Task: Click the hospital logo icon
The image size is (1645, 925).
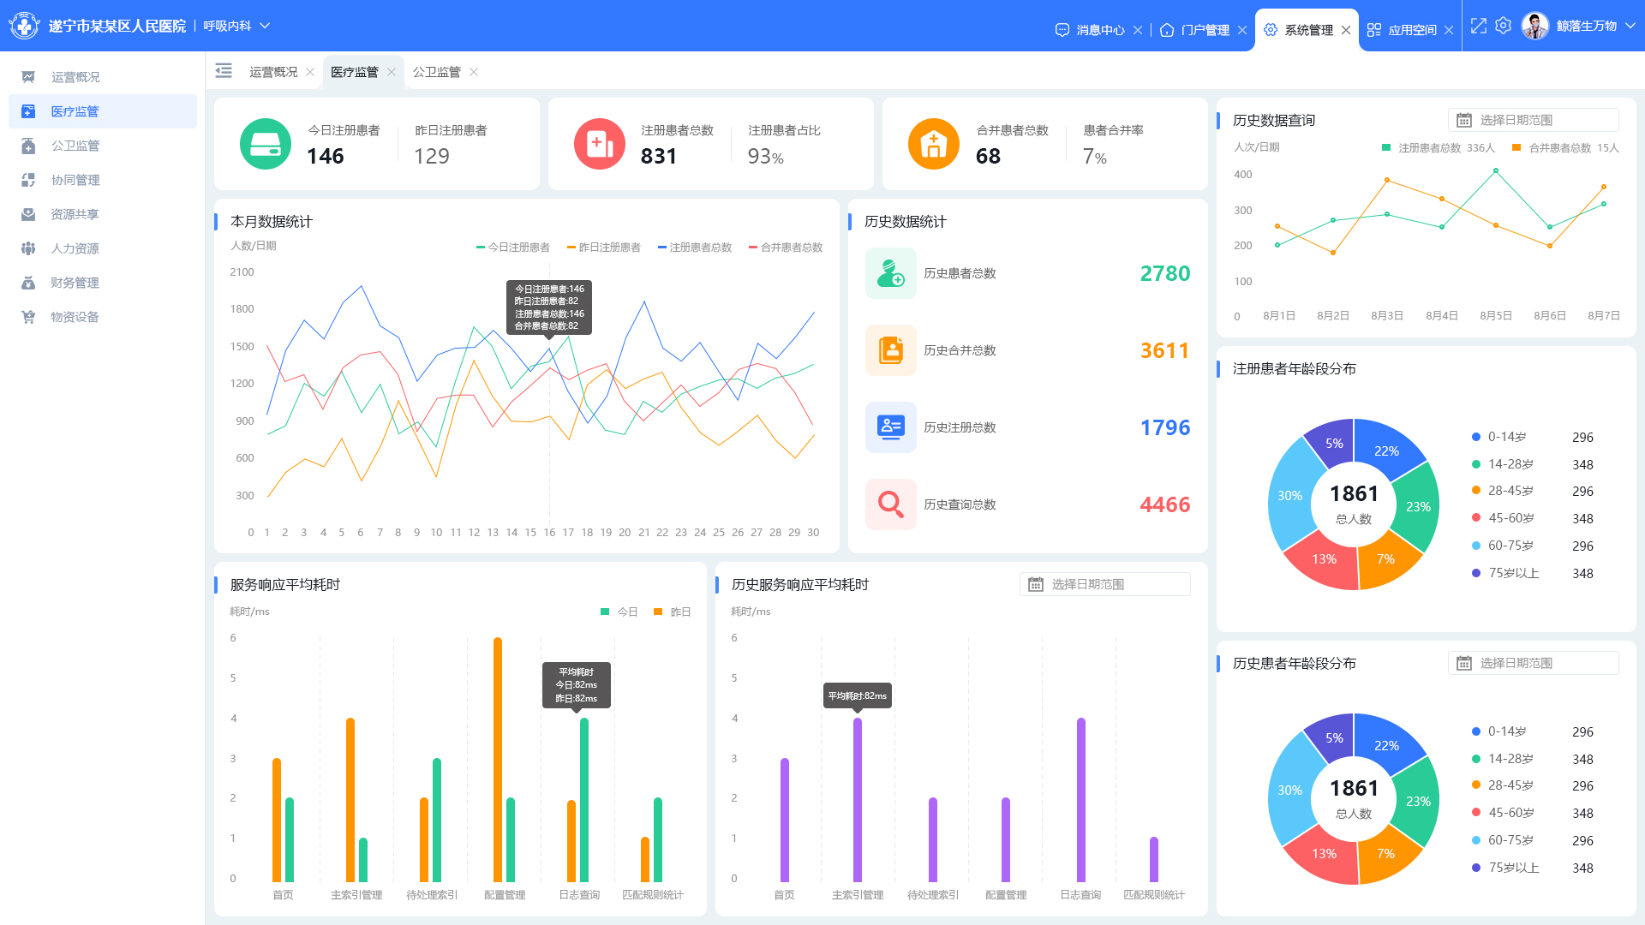Action: coord(24,26)
